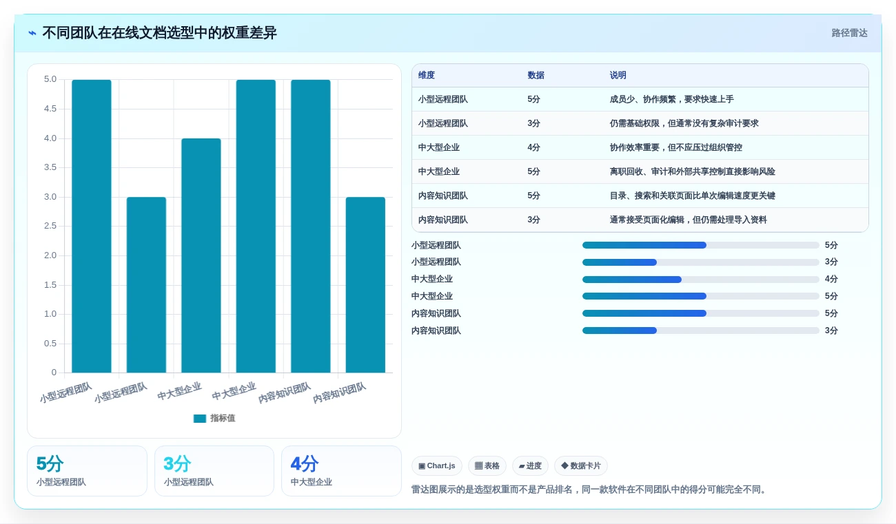Click the lightning icon beside the title

pos(32,33)
